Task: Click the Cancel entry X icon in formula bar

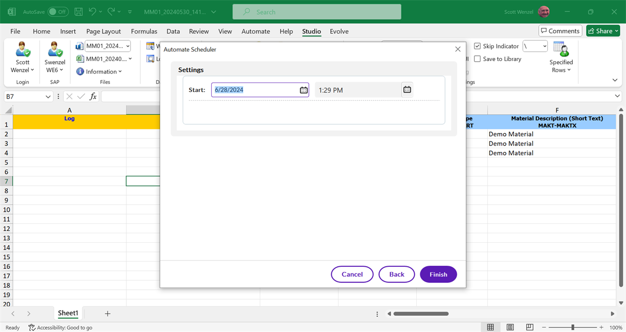Action: (x=69, y=97)
